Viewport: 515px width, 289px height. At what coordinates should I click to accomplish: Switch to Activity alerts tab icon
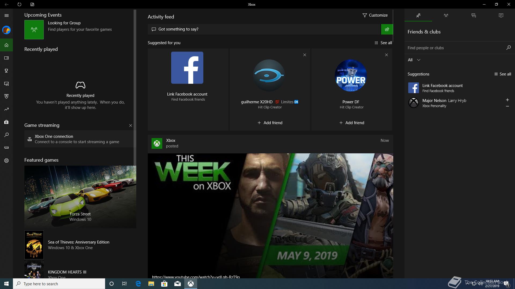pos(501,16)
